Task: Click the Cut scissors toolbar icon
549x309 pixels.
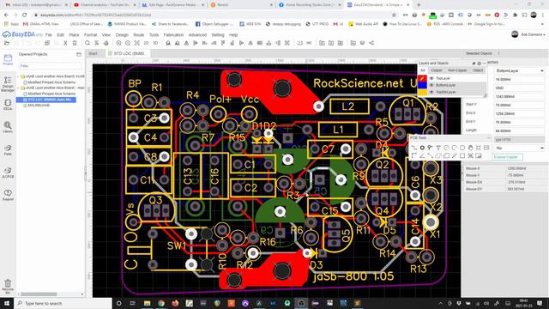Action: pyautogui.click(x=65, y=43)
